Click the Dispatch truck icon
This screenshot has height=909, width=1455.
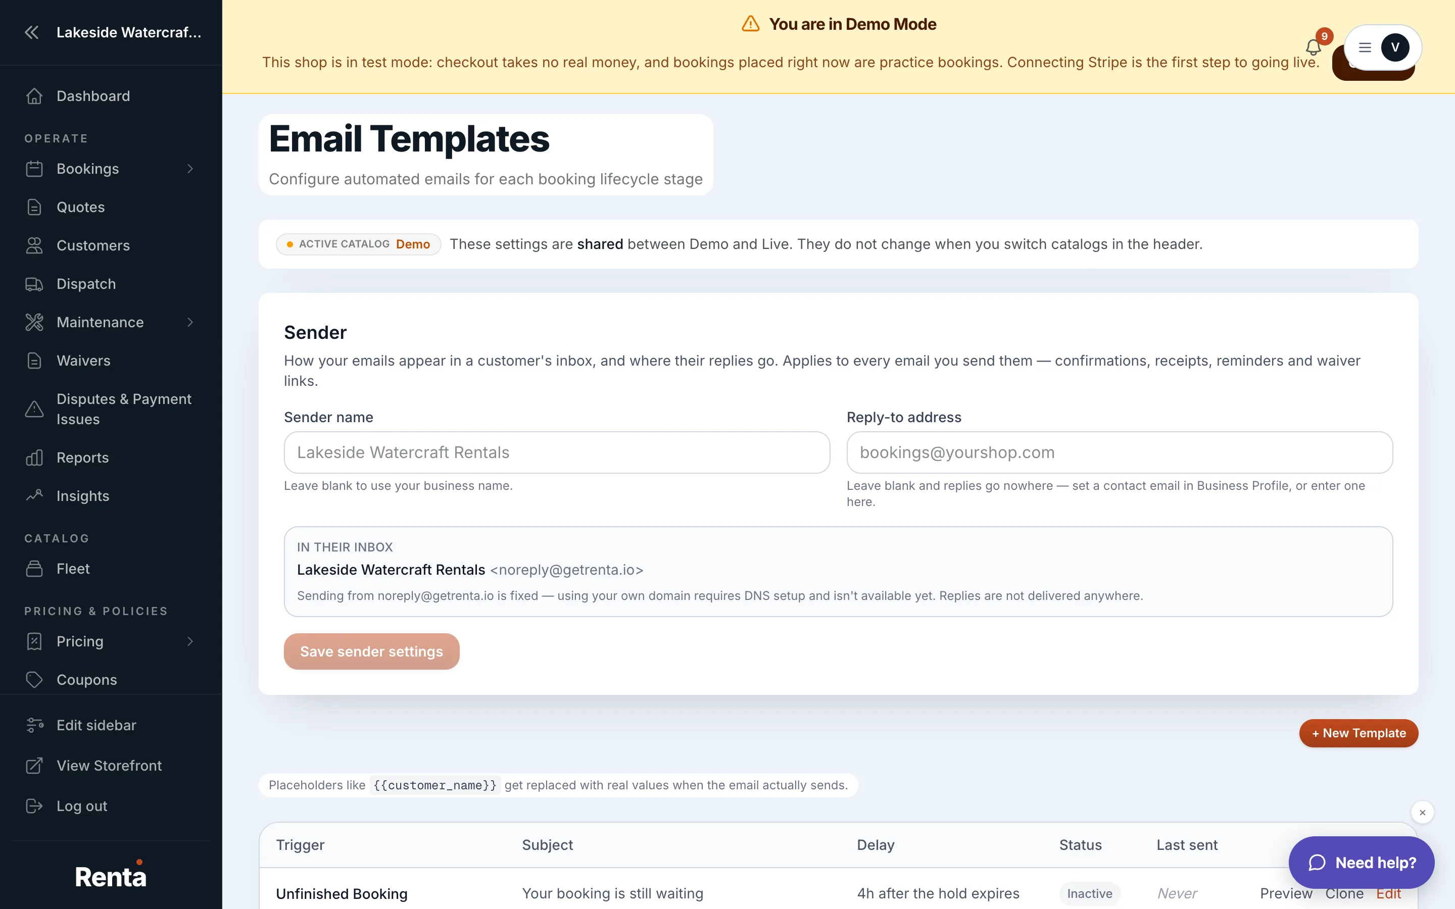[34, 284]
